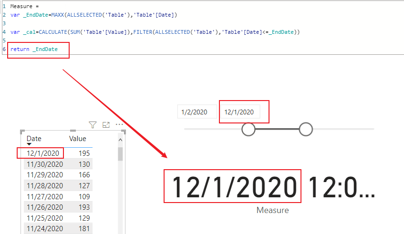Click the value 166 in the table
404x234 pixels.
[84, 175]
